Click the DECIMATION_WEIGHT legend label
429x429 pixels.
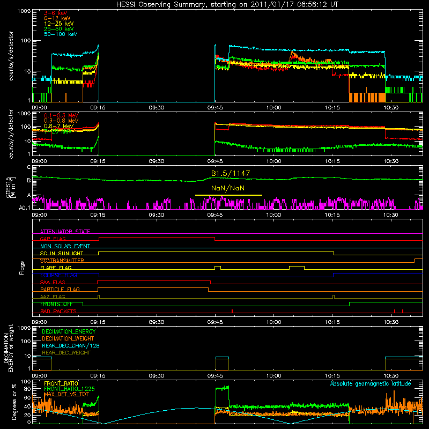[x=68, y=338]
